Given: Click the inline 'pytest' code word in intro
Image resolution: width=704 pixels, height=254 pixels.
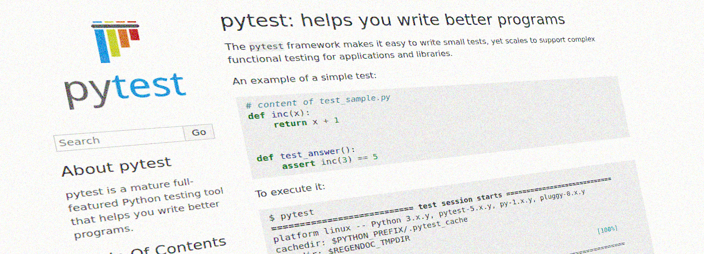Looking at the screenshot, I should pos(266,46).
